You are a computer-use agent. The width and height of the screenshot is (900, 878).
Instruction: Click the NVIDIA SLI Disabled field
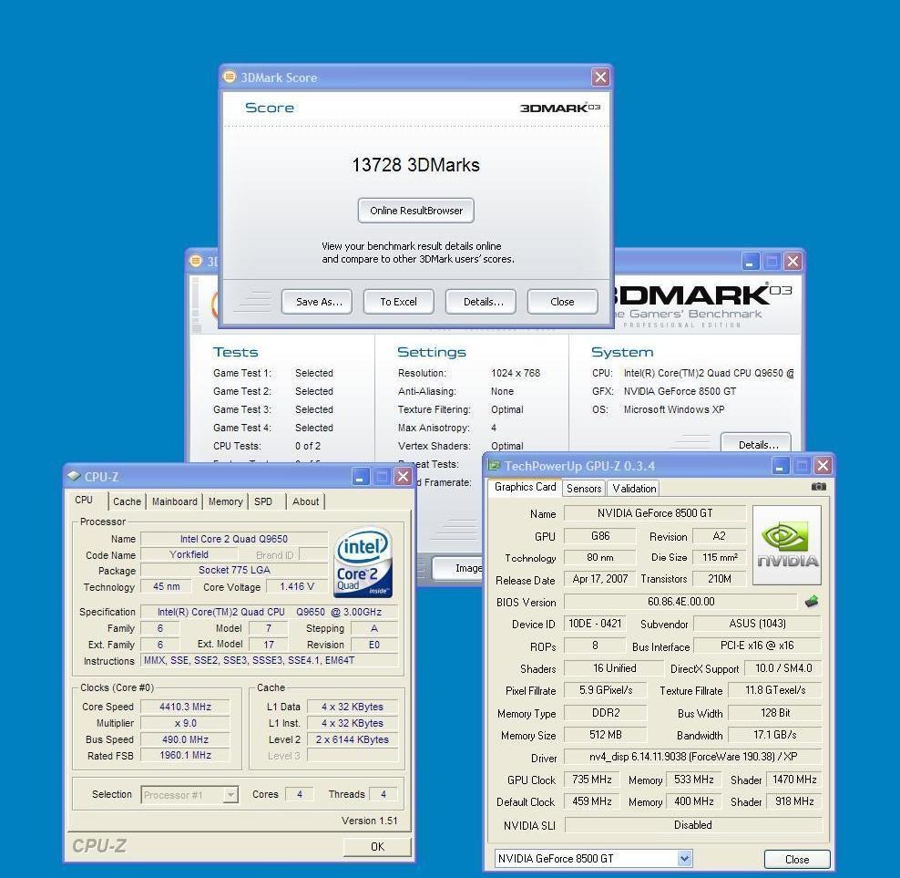693,825
